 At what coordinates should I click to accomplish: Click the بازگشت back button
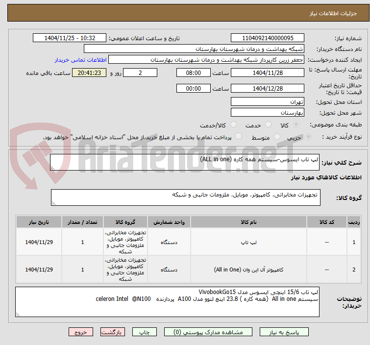tap(113, 332)
